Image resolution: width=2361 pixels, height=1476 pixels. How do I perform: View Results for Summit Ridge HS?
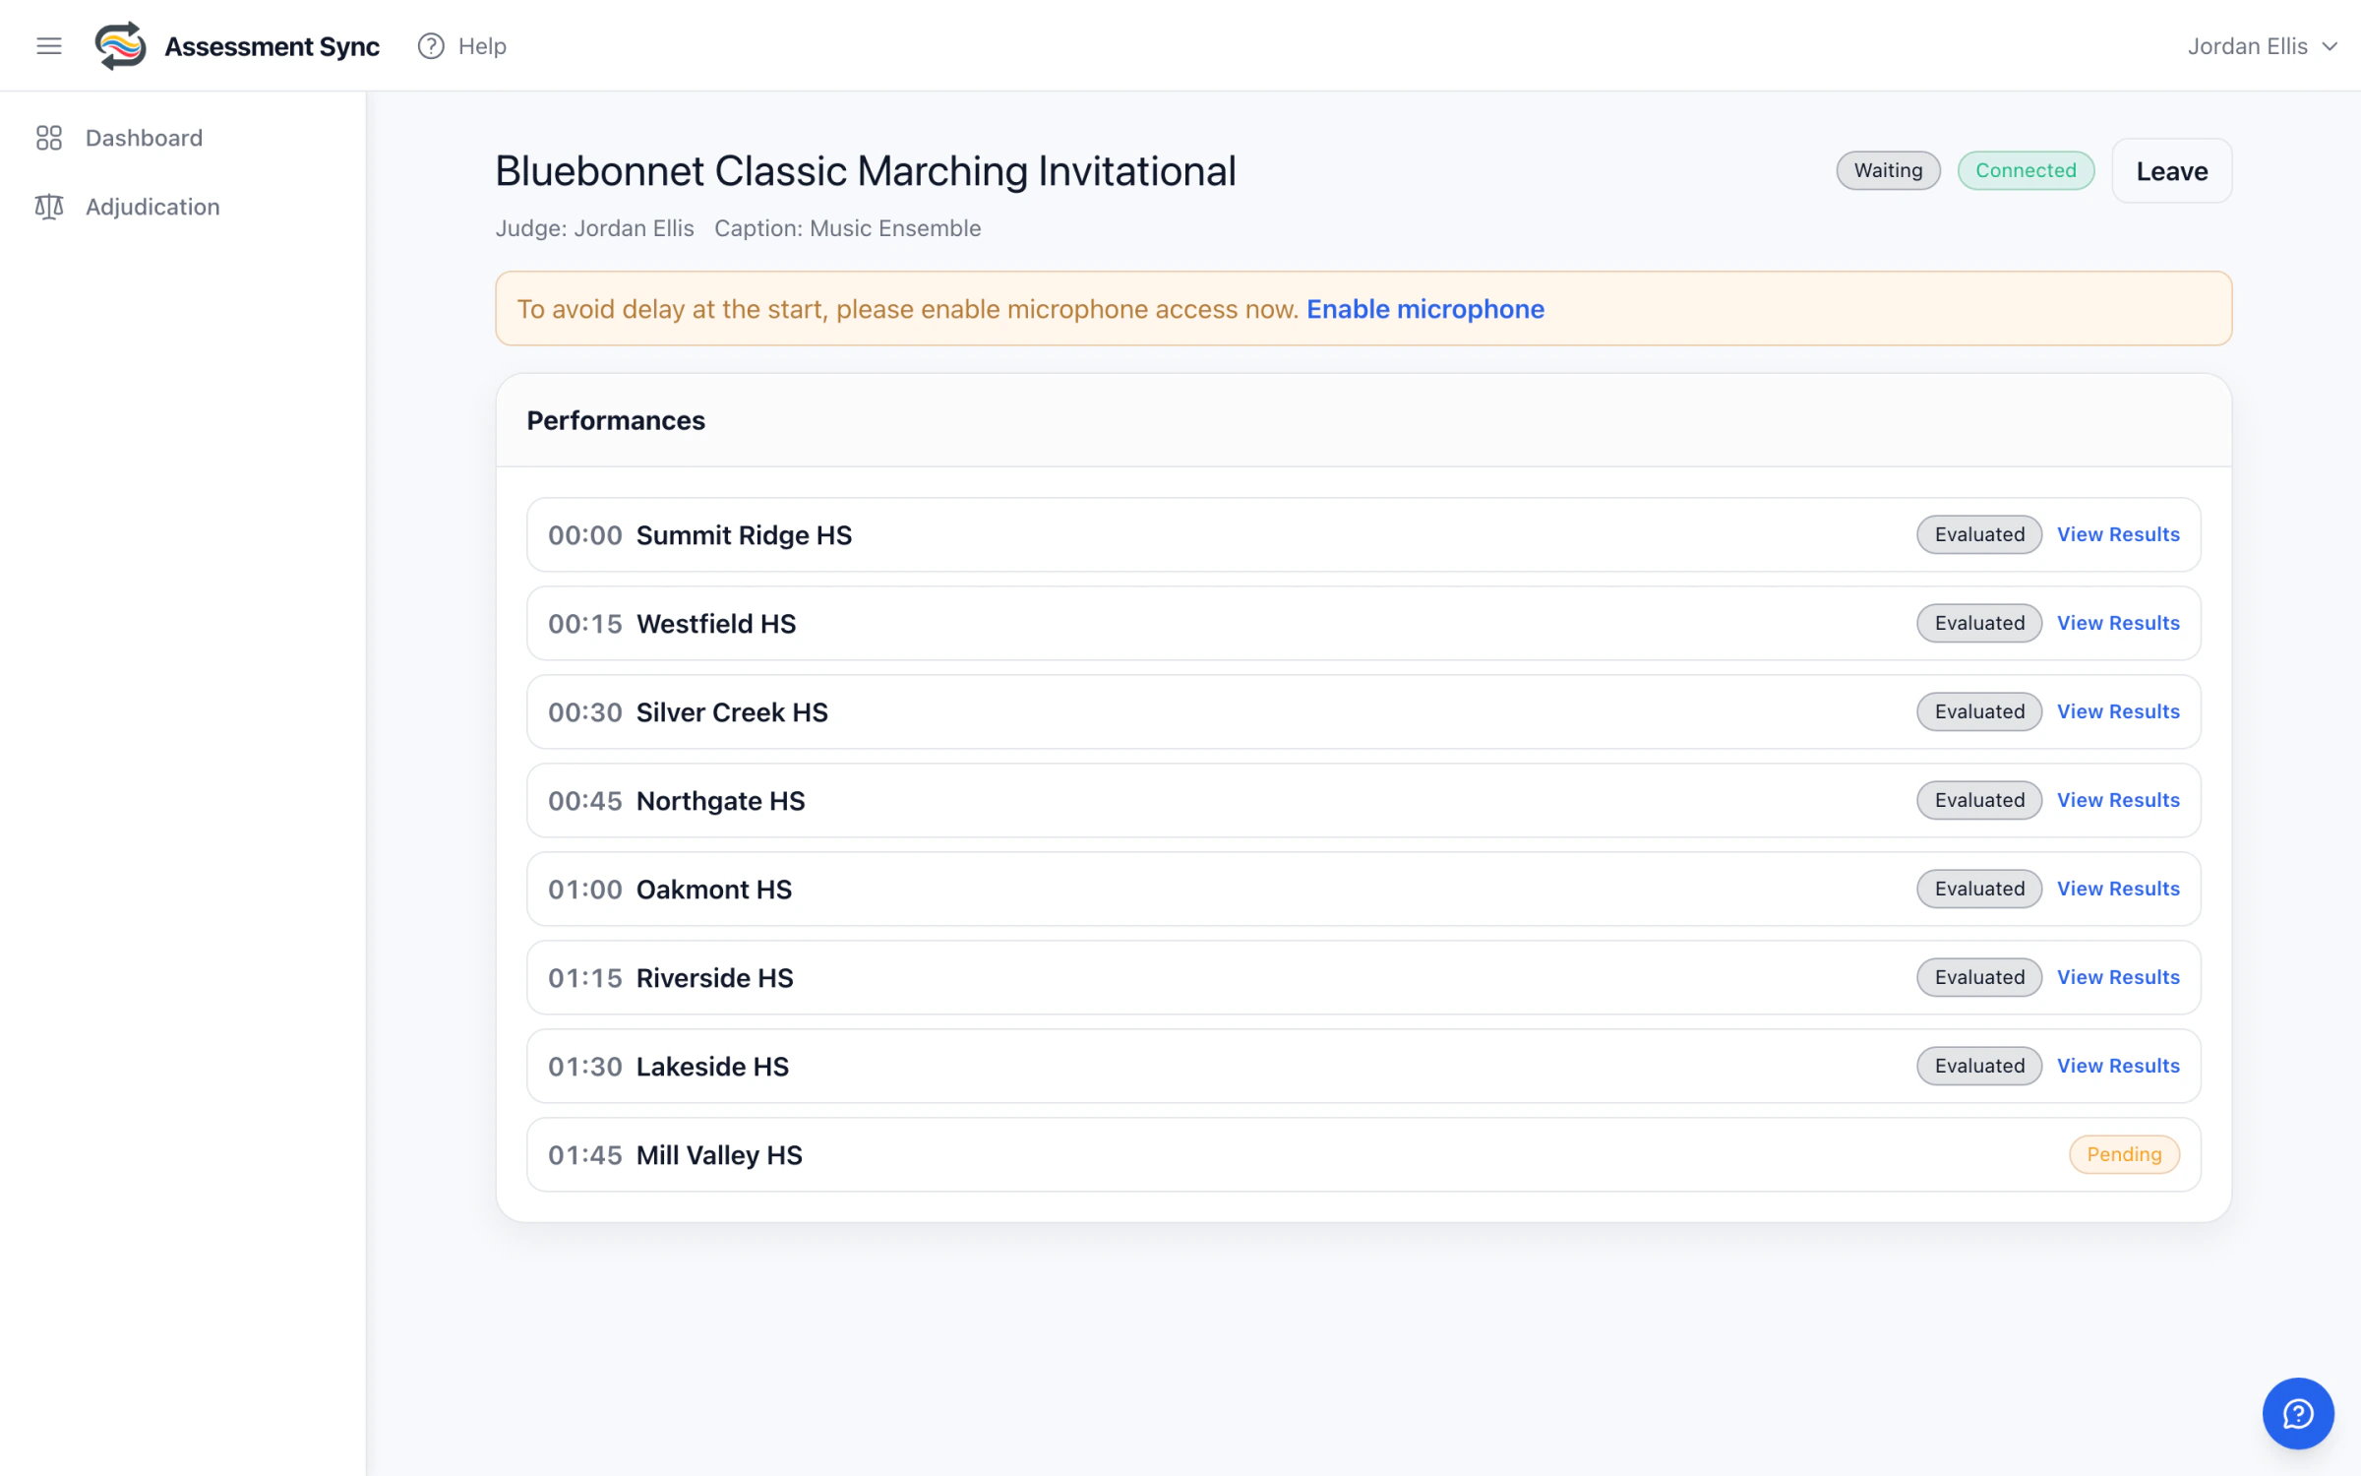tap(2118, 534)
